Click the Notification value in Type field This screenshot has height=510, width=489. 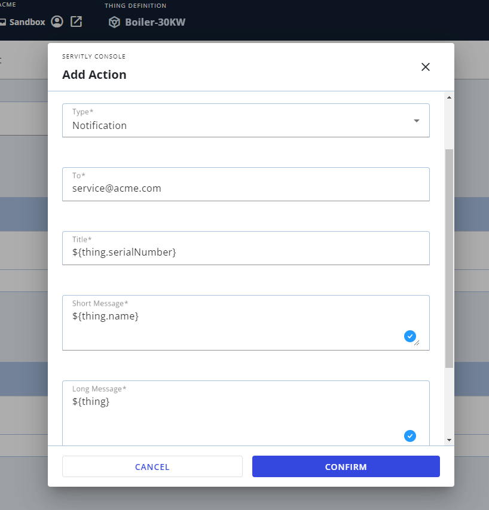tap(100, 125)
